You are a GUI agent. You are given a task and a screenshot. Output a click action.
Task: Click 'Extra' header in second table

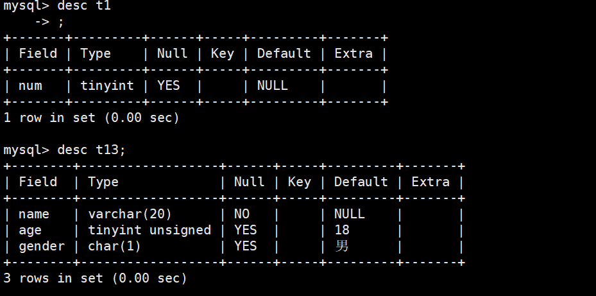[x=430, y=182]
